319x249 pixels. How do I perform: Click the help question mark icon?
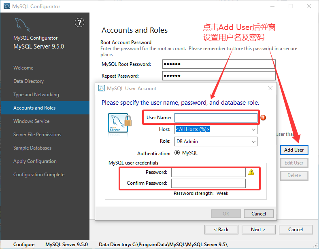point(79,23)
